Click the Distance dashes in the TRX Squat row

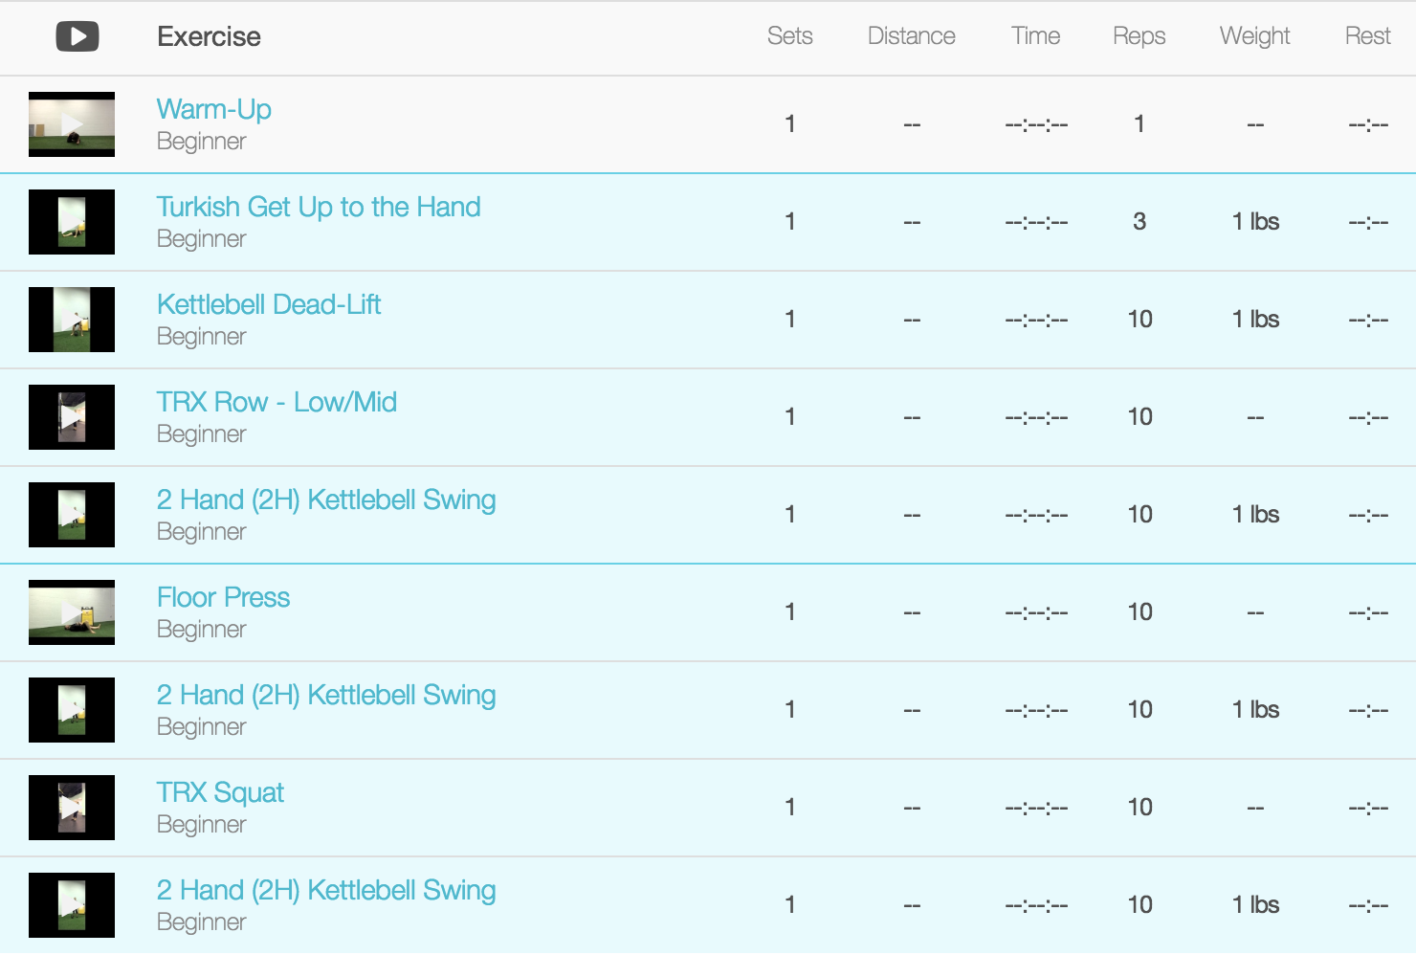pos(912,808)
